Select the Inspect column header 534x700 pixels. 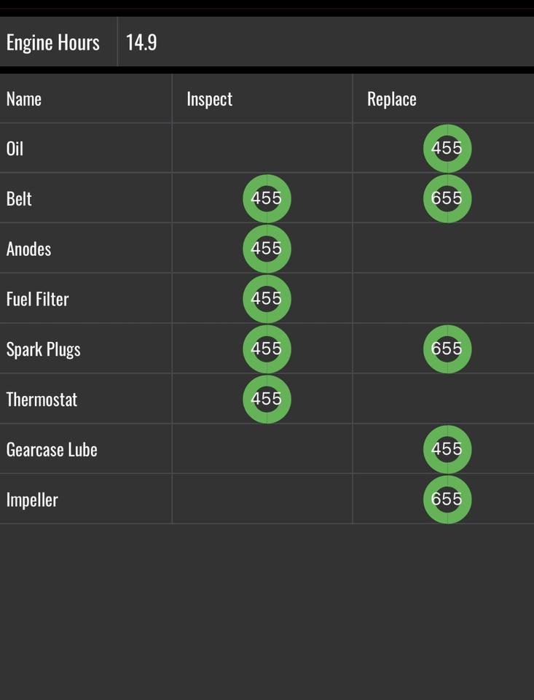pos(210,99)
